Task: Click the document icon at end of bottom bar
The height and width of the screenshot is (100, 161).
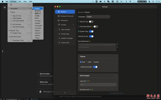Action: [37, 99]
